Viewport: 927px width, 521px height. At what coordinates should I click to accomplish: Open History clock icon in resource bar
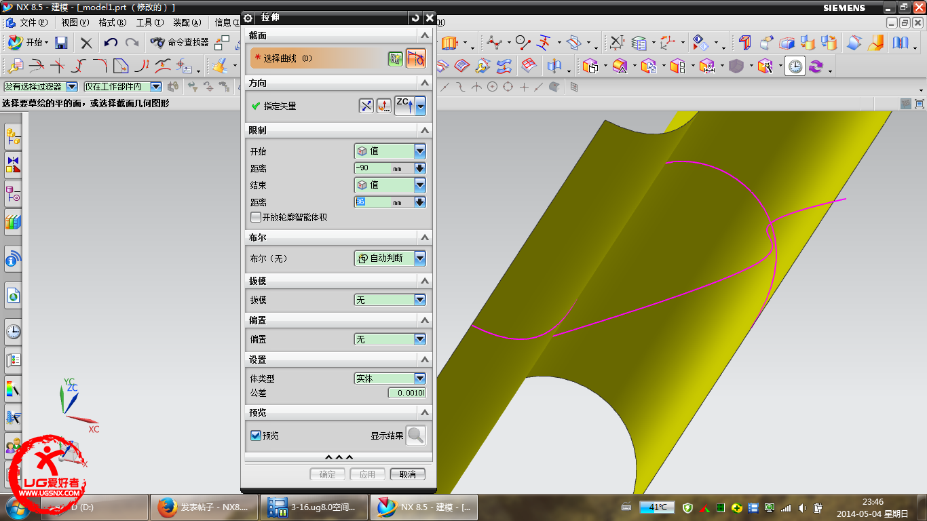pos(13,332)
